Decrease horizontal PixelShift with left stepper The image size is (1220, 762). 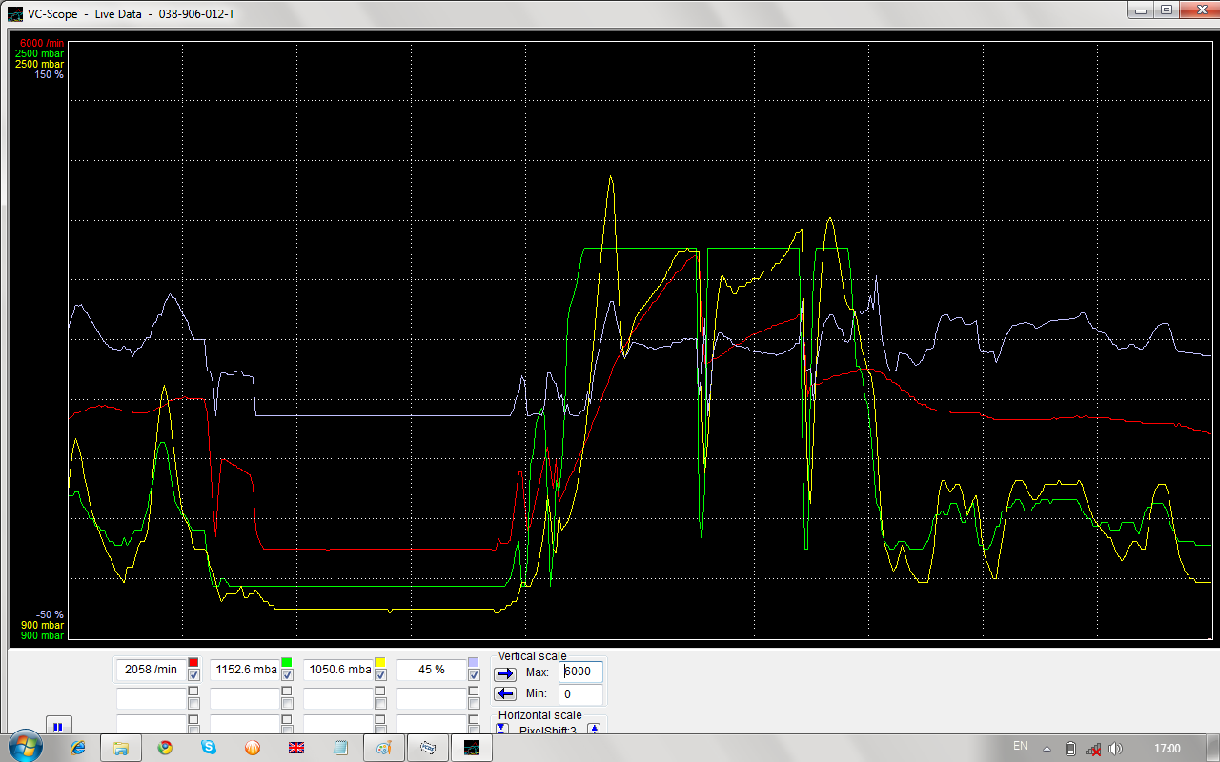click(502, 730)
